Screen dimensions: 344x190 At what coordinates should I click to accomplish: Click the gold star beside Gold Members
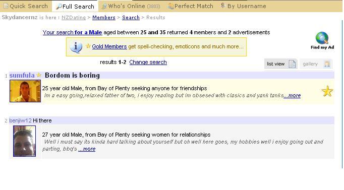88,46
